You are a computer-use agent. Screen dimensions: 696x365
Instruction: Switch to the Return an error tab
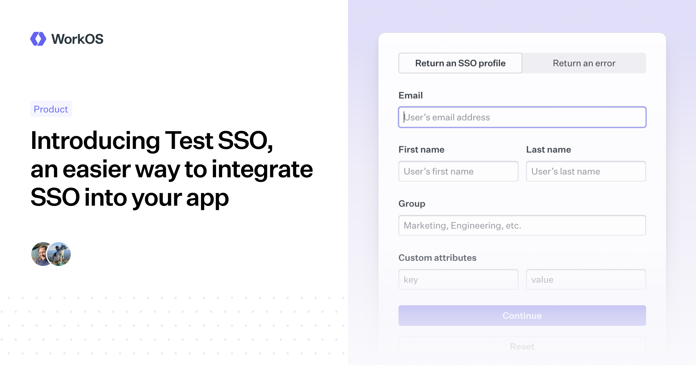[584, 63]
